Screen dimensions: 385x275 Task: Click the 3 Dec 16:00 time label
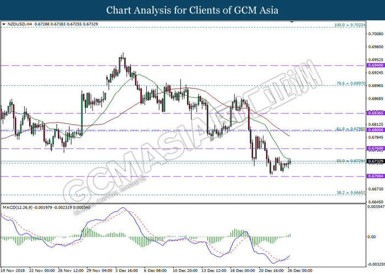pos(127,271)
